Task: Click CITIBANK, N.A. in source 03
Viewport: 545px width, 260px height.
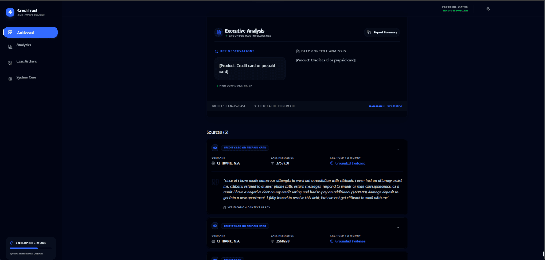Action: [x=228, y=241]
